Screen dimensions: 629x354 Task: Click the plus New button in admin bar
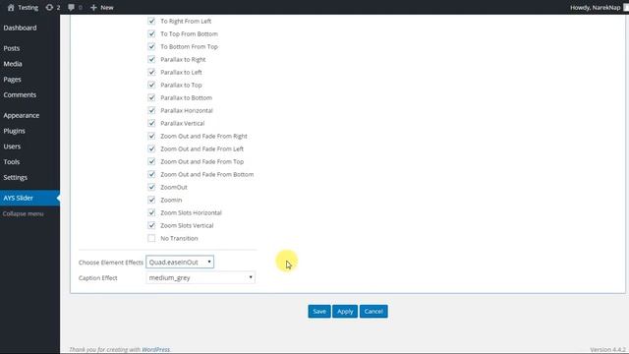pyautogui.click(x=102, y=7)
